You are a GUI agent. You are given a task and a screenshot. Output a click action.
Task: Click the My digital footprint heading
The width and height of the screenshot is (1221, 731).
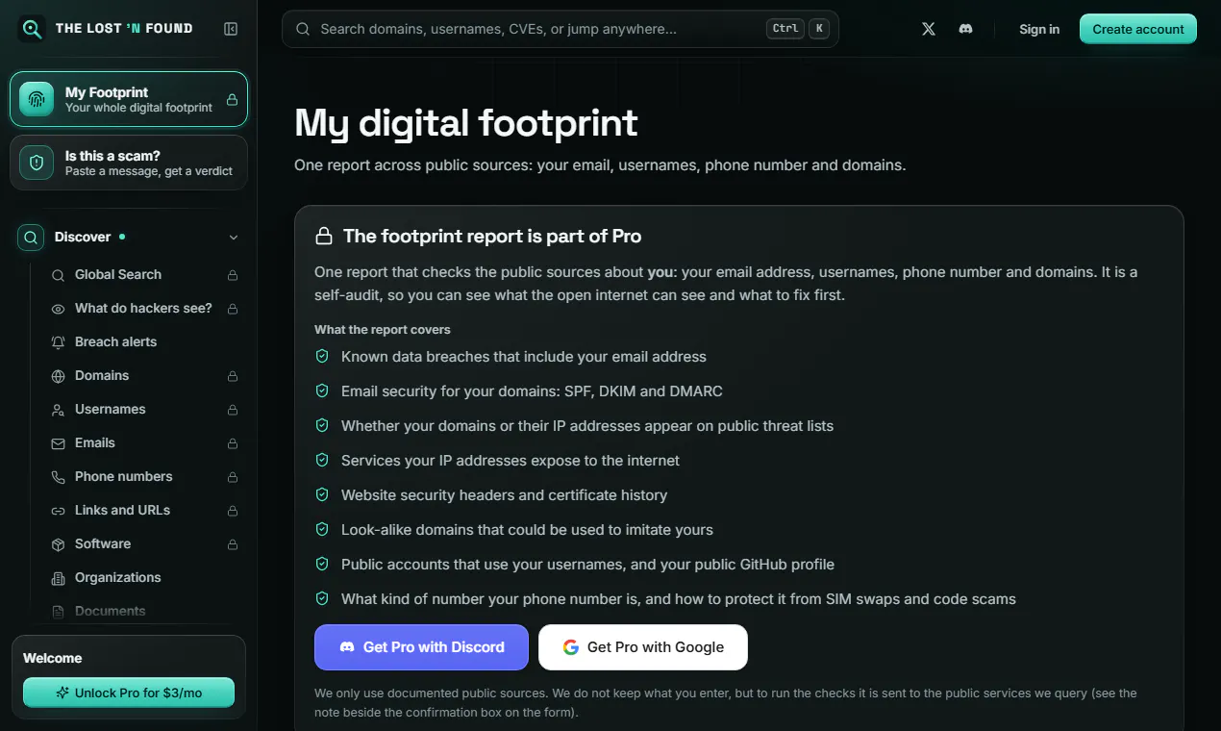click(466, 123)
